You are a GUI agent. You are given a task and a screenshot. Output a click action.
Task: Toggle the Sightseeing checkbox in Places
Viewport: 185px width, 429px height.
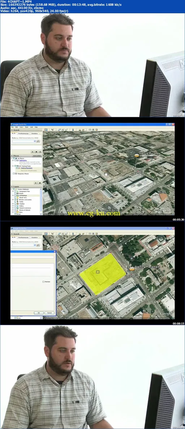click(x=15, y=160)
